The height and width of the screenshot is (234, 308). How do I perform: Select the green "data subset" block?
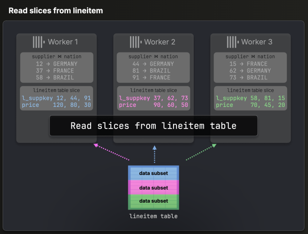(154, 202)
